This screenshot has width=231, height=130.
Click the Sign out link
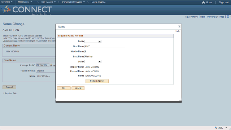click(x=224, y=3)
